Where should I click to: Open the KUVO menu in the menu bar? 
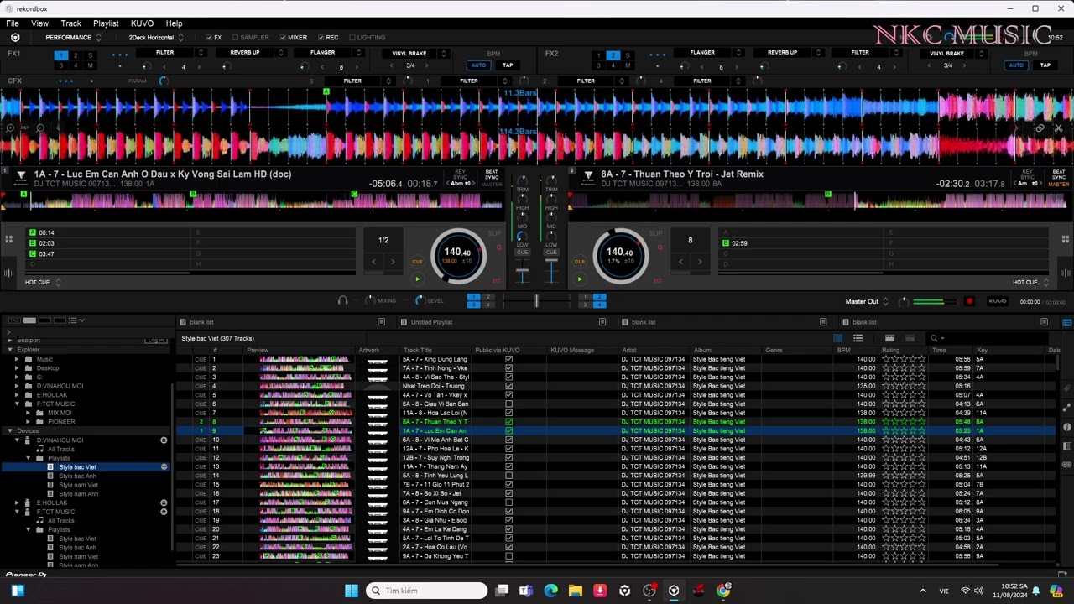[142, 23]
